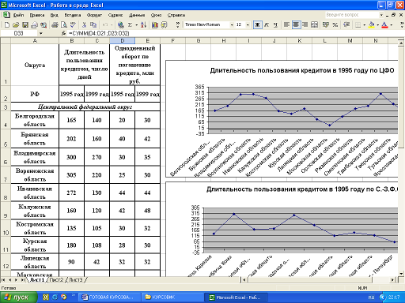The image size is (405, 303).
Task: Switch to the Лист2 sheet tab
Action: click(x=57, y=280)
